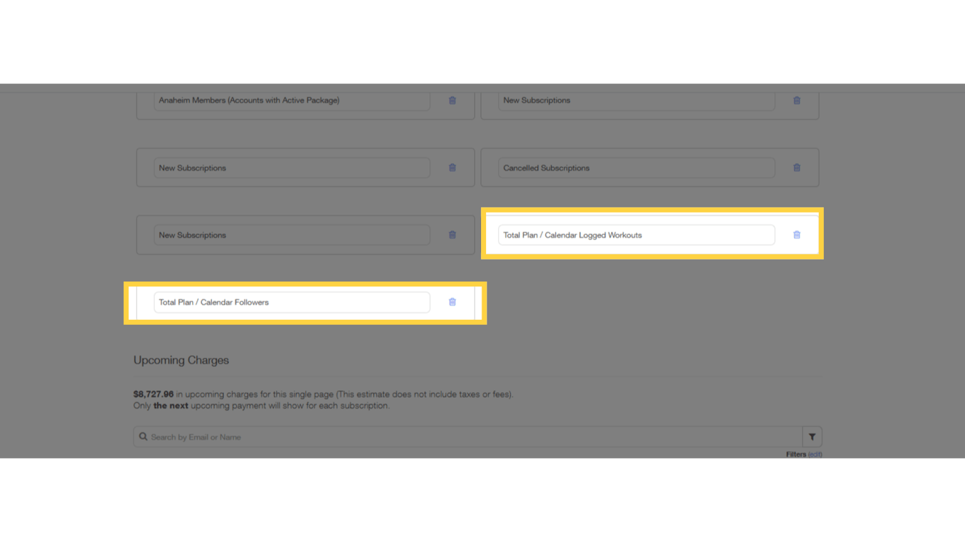
Task: Trash the New Subscriptions widget next to Anaheim Members
Action: pyautogui.click(x=797, y=100)
